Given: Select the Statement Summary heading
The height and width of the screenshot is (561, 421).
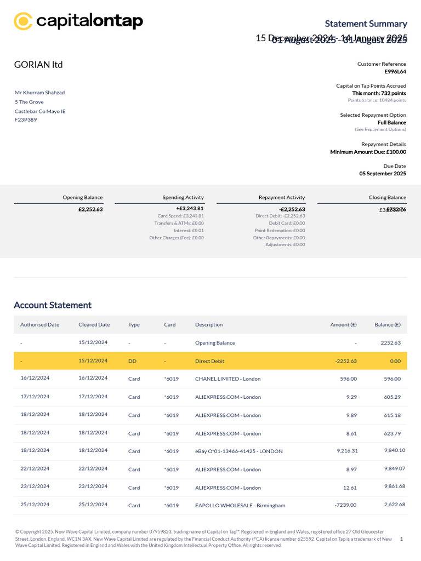Looking at the screenshot, I should [x=366, y=24].
